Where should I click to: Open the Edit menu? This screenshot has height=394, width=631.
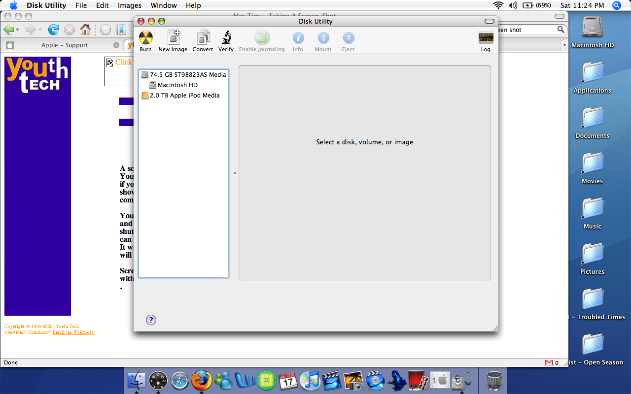[103, 5]
